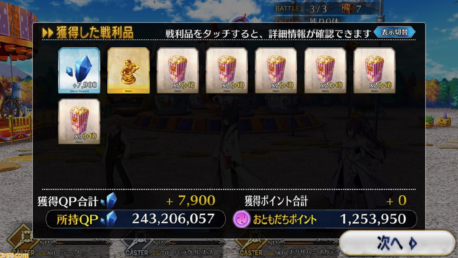Select the first popcorn x2(+6) item
Viewport: 458px width, 258px height.
point(177,70)
